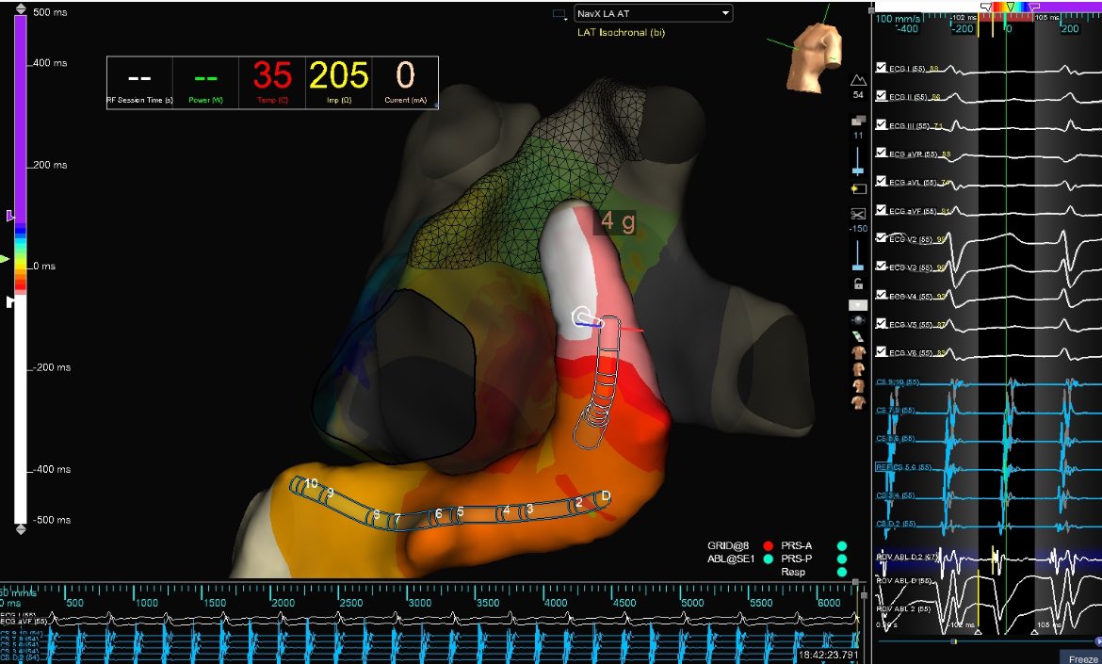Click the PRS-P status indicator dot
1102x664 pixels.
842,559
